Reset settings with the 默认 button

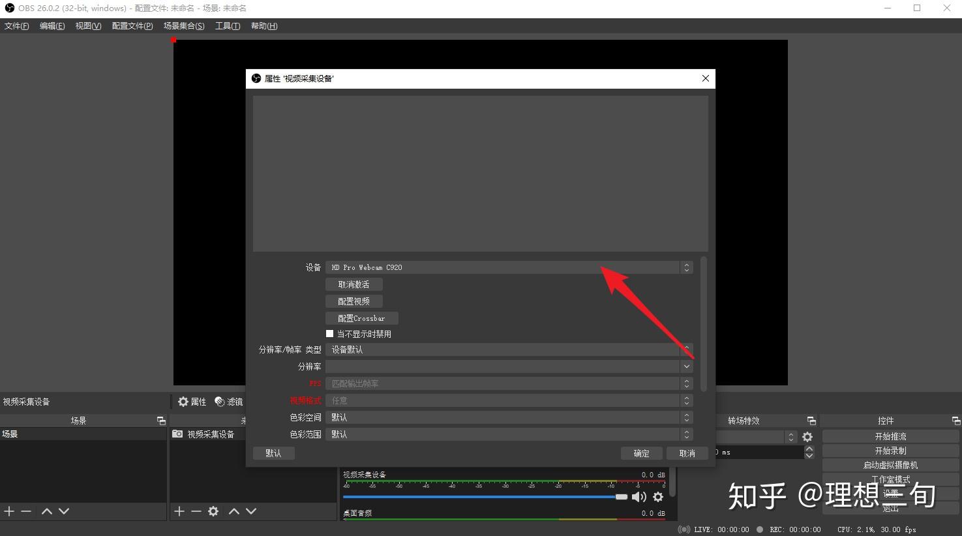click(274, 453)
